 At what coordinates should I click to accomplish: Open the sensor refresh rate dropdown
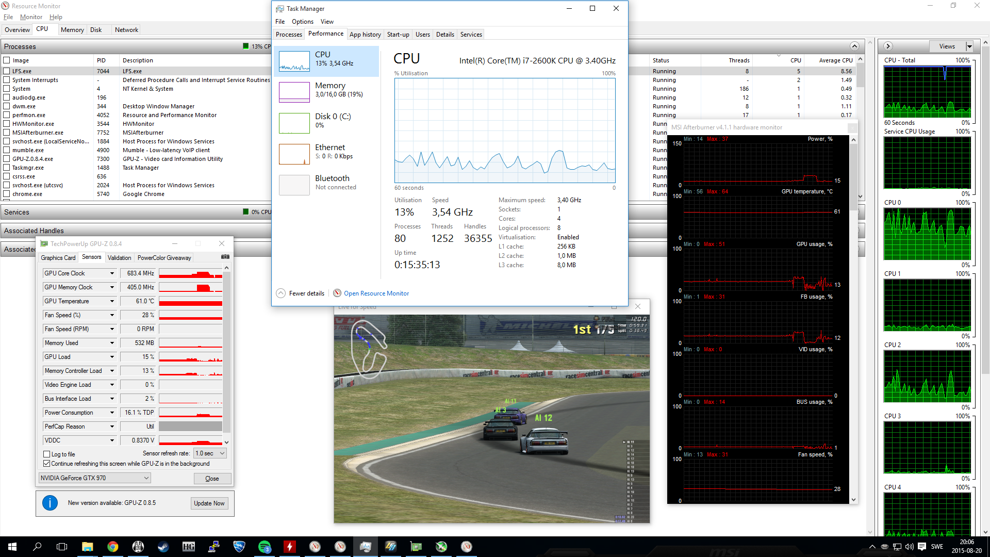pyautogui.click(x=210, y=453)
